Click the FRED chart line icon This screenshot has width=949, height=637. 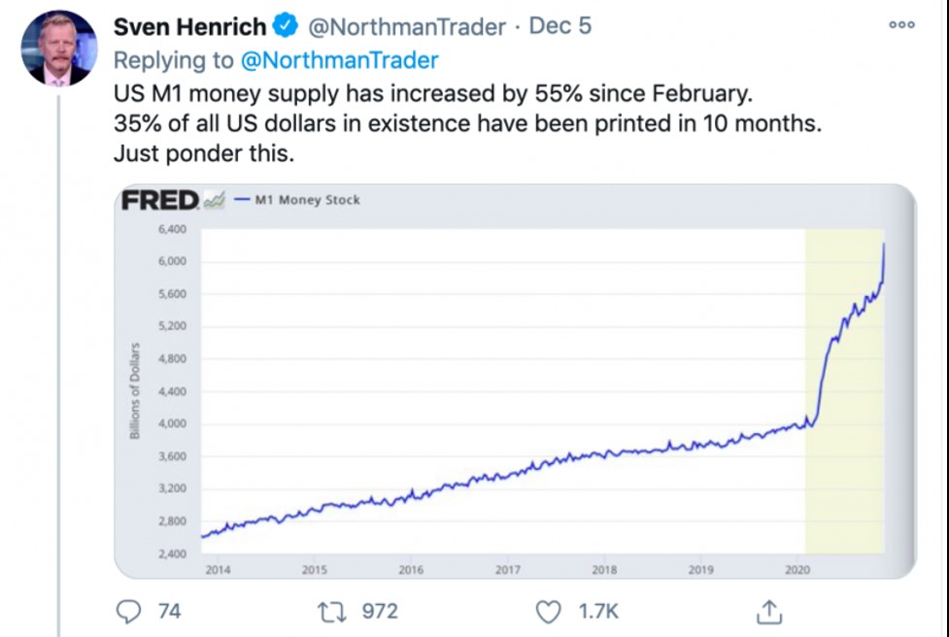point(216,200)
